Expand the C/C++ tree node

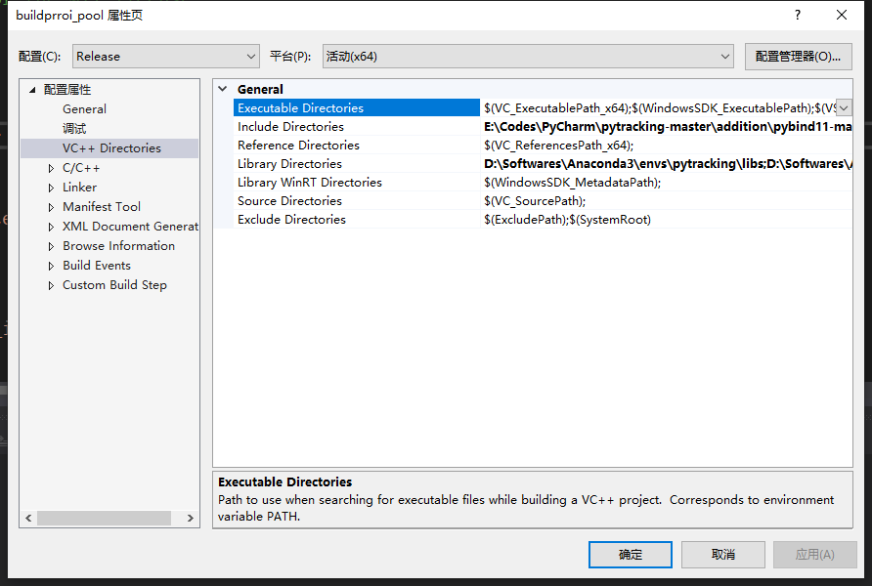52,167
